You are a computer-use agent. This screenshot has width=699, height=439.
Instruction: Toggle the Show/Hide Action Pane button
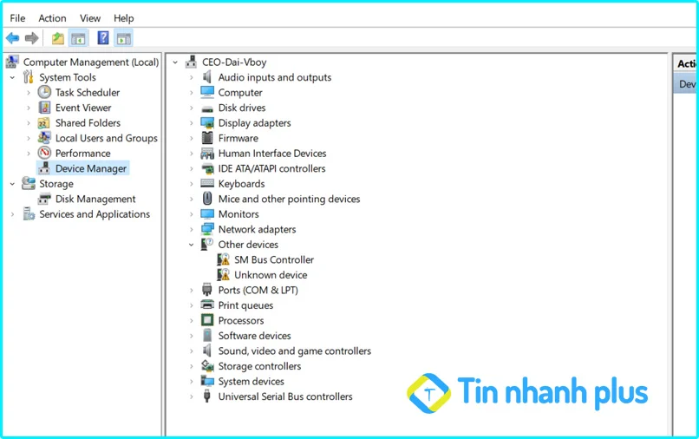pyautogui.click(x=123, y=38)
